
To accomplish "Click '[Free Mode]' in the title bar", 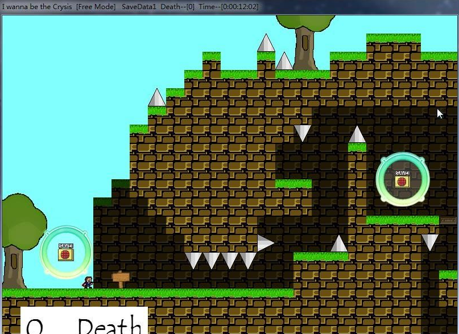I will [96, 6].
